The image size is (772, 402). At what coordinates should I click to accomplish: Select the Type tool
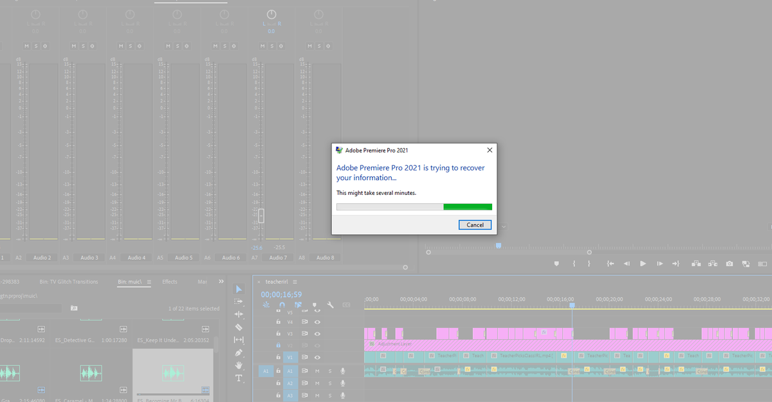[x=239, y=378]
